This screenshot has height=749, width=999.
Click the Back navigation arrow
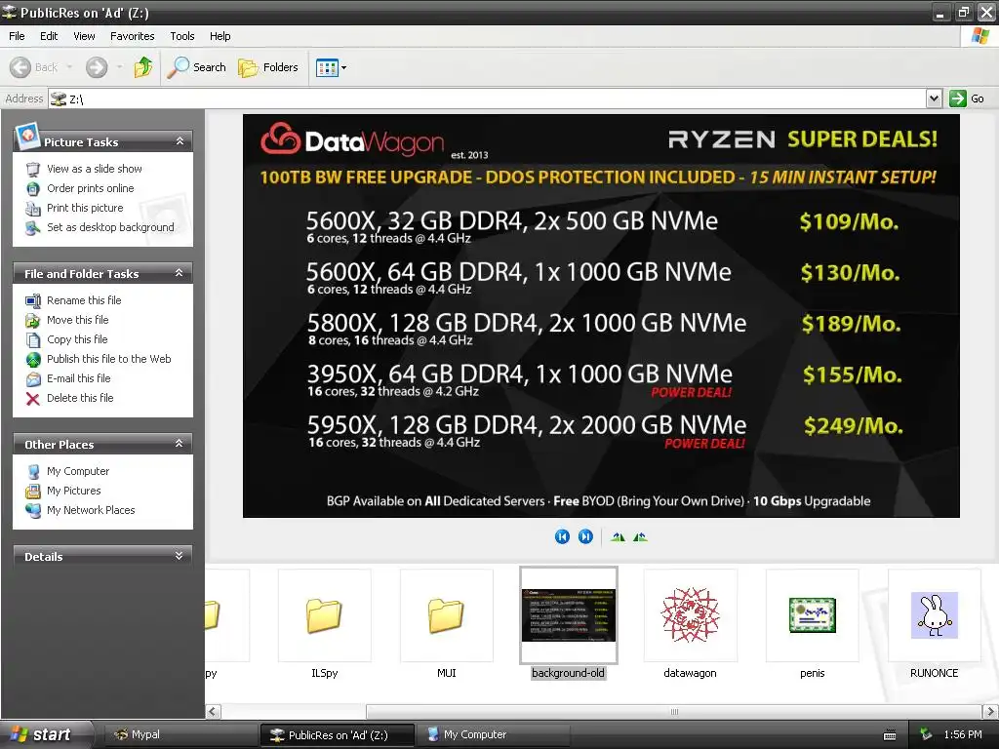(21, 67)
